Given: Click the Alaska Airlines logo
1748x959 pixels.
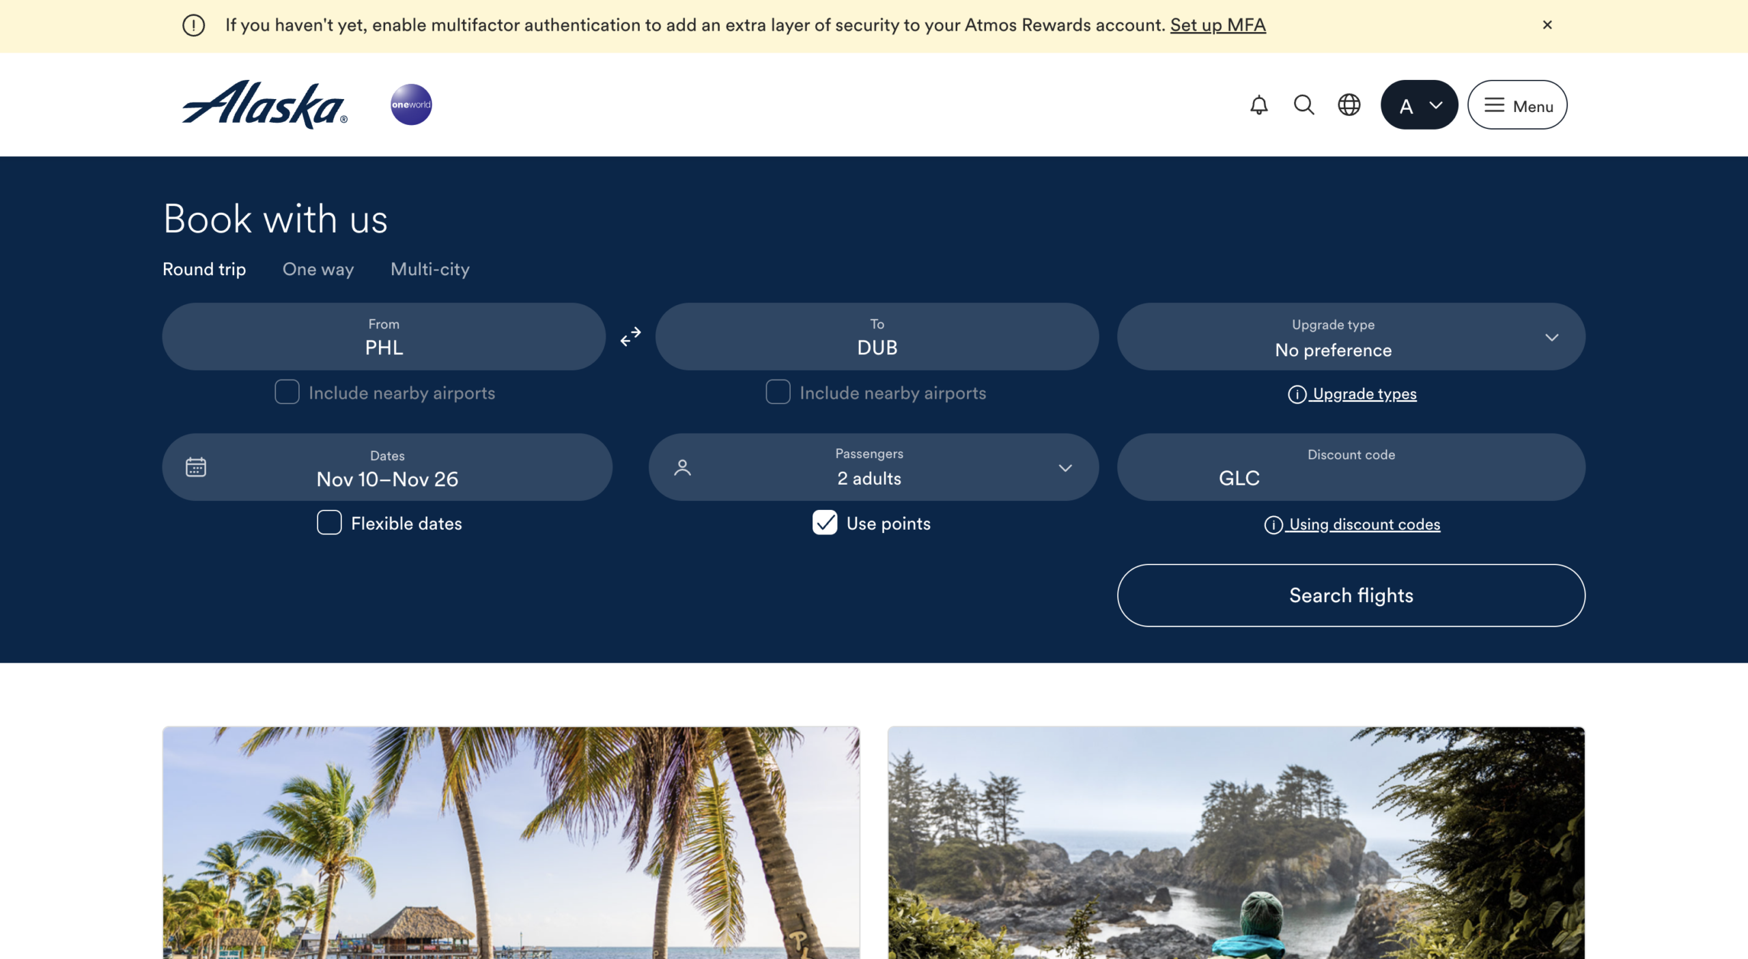Looking at the screenshot, I should [x=265, y=104].
